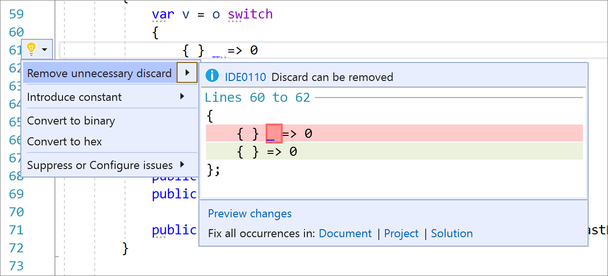Click line number 72 in the gutter
This screenshot has height=276, width=608.
pos(17,248)
